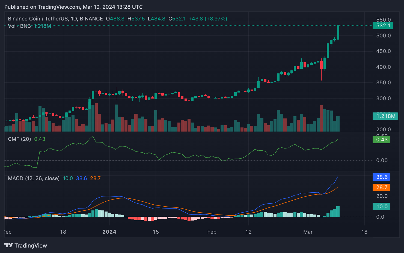Image resolution: width=404 pixels, height=253 pixels.
Task: Click the teal histogram axis tag 10.0
Action: click(x=381, y=207)
